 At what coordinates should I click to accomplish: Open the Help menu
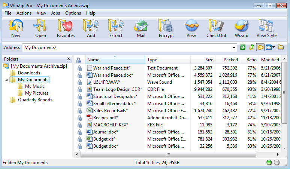[x=91, y=13]
